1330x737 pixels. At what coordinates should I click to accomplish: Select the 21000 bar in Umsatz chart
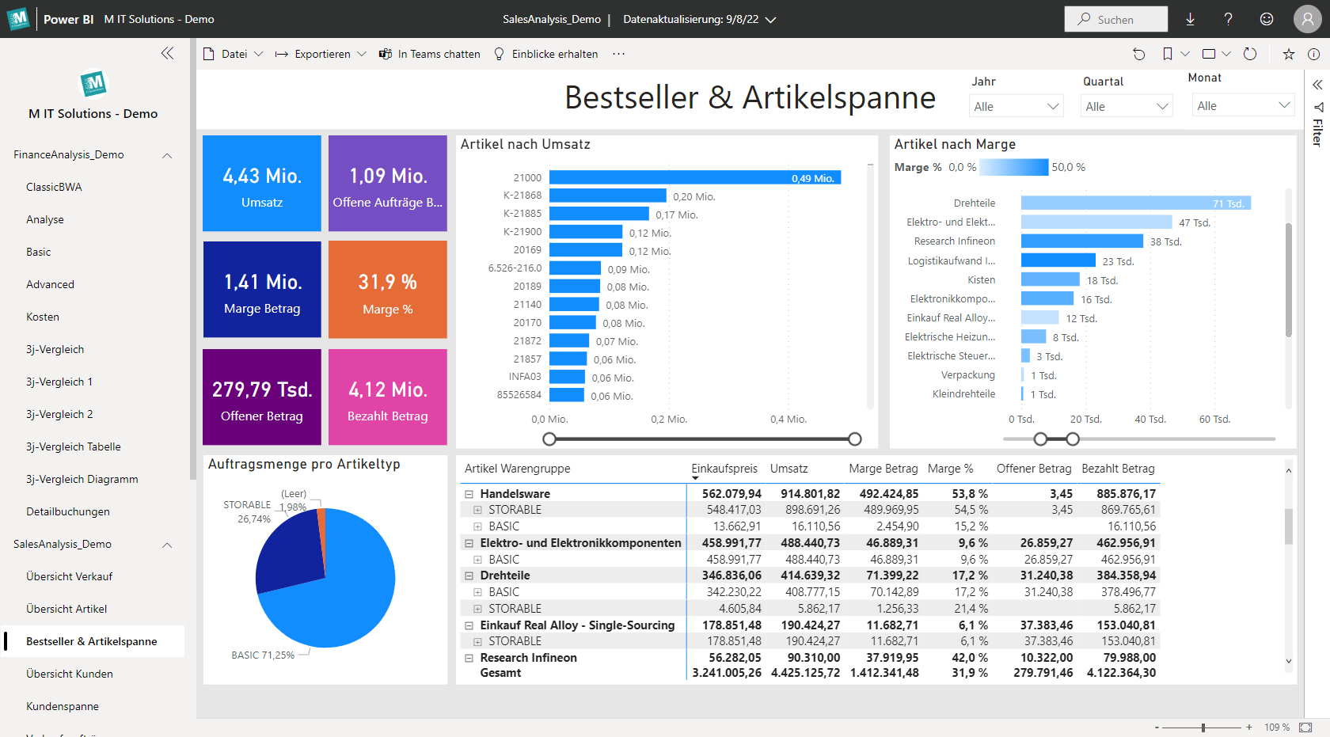(695, 177)
